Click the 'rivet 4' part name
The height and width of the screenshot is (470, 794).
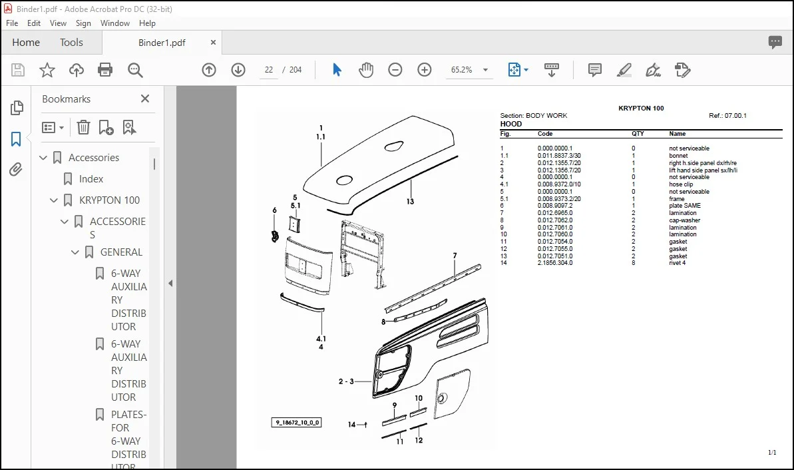pos(678,263)
